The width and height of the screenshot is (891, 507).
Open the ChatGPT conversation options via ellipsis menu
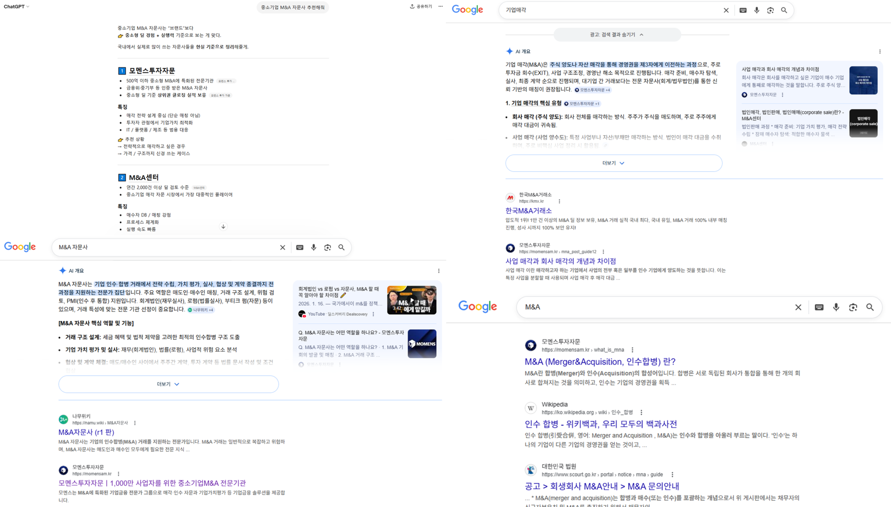pos(440,6)
